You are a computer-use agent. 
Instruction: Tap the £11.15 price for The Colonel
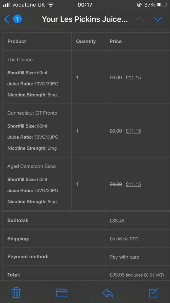point(133,78)
